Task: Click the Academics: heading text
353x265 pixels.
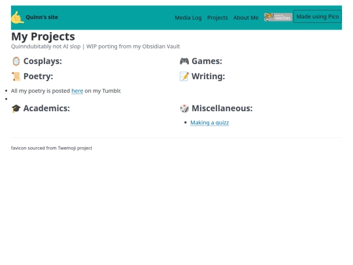Action: 46,109
